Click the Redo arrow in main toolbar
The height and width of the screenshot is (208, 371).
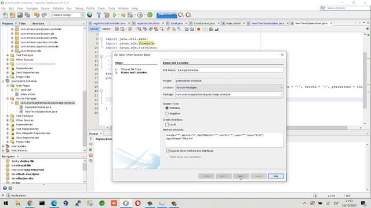tap(44, 15)
